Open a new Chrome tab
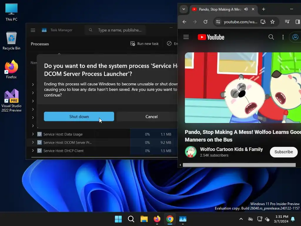301x226 pixels. 264,9
